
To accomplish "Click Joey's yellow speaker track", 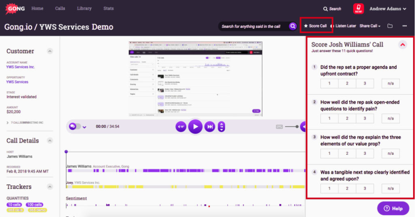I will (x=186, y=187).
